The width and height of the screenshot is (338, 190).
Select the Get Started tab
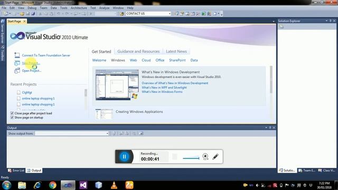click(101, 52)
